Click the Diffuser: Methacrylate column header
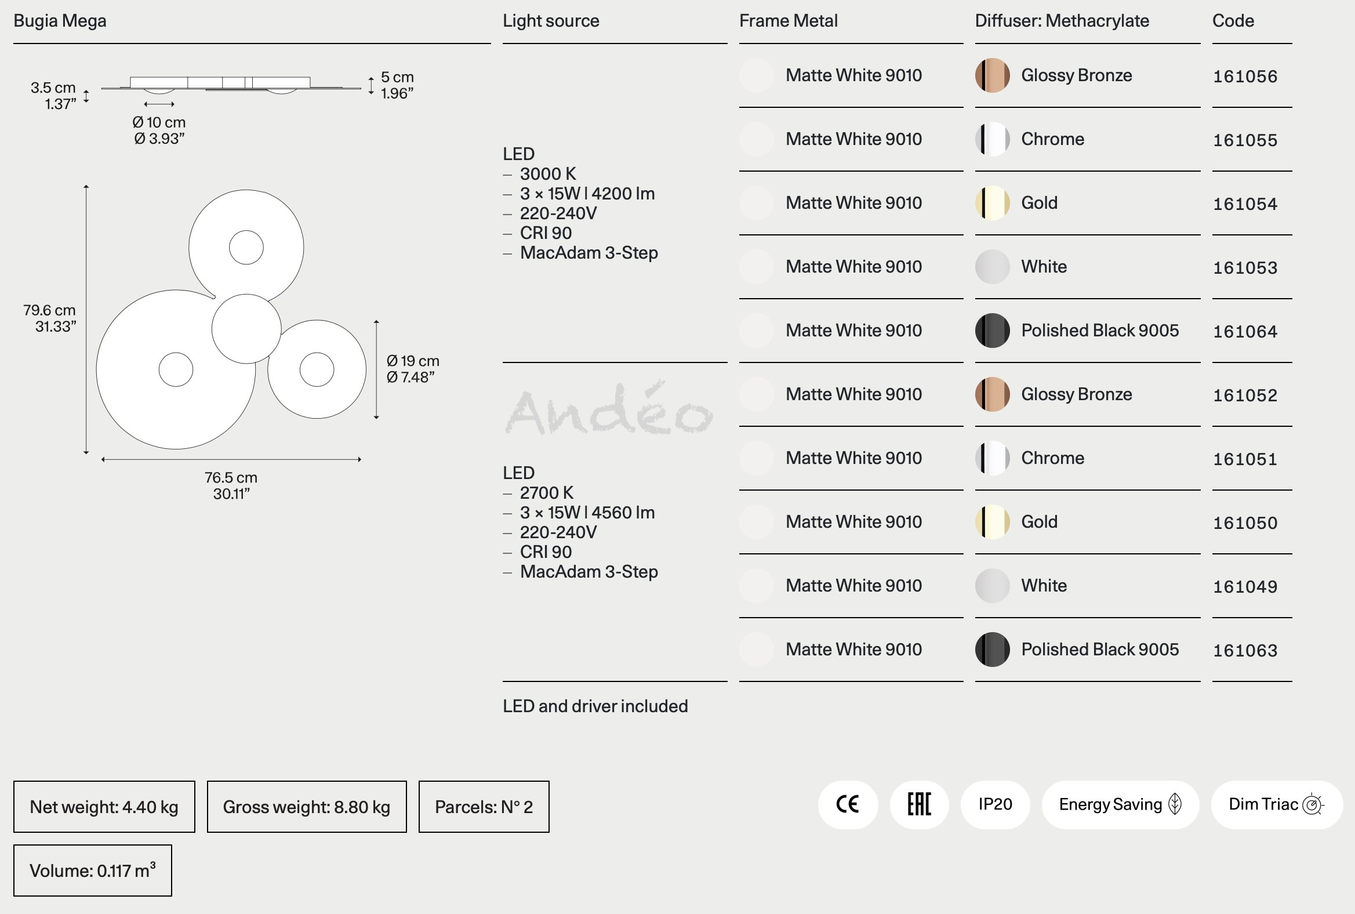1355x914 pixels. click(x=1062, y=21)
